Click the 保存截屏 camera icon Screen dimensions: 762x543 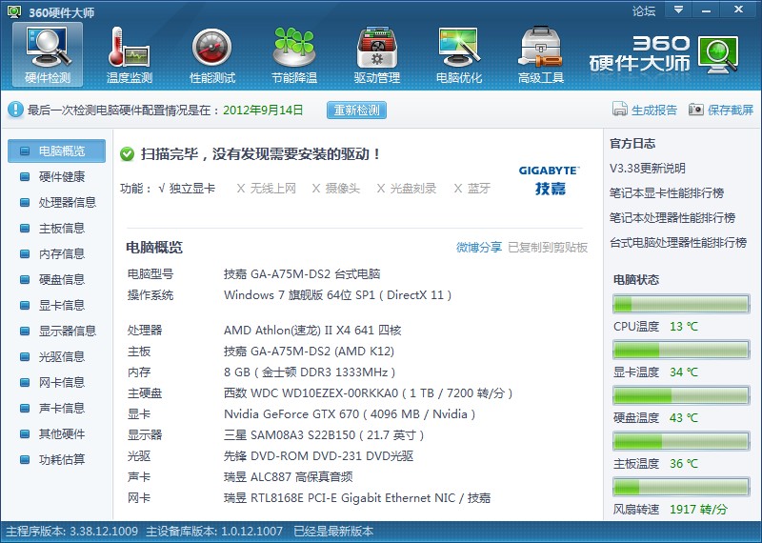[x=696, y=110]
